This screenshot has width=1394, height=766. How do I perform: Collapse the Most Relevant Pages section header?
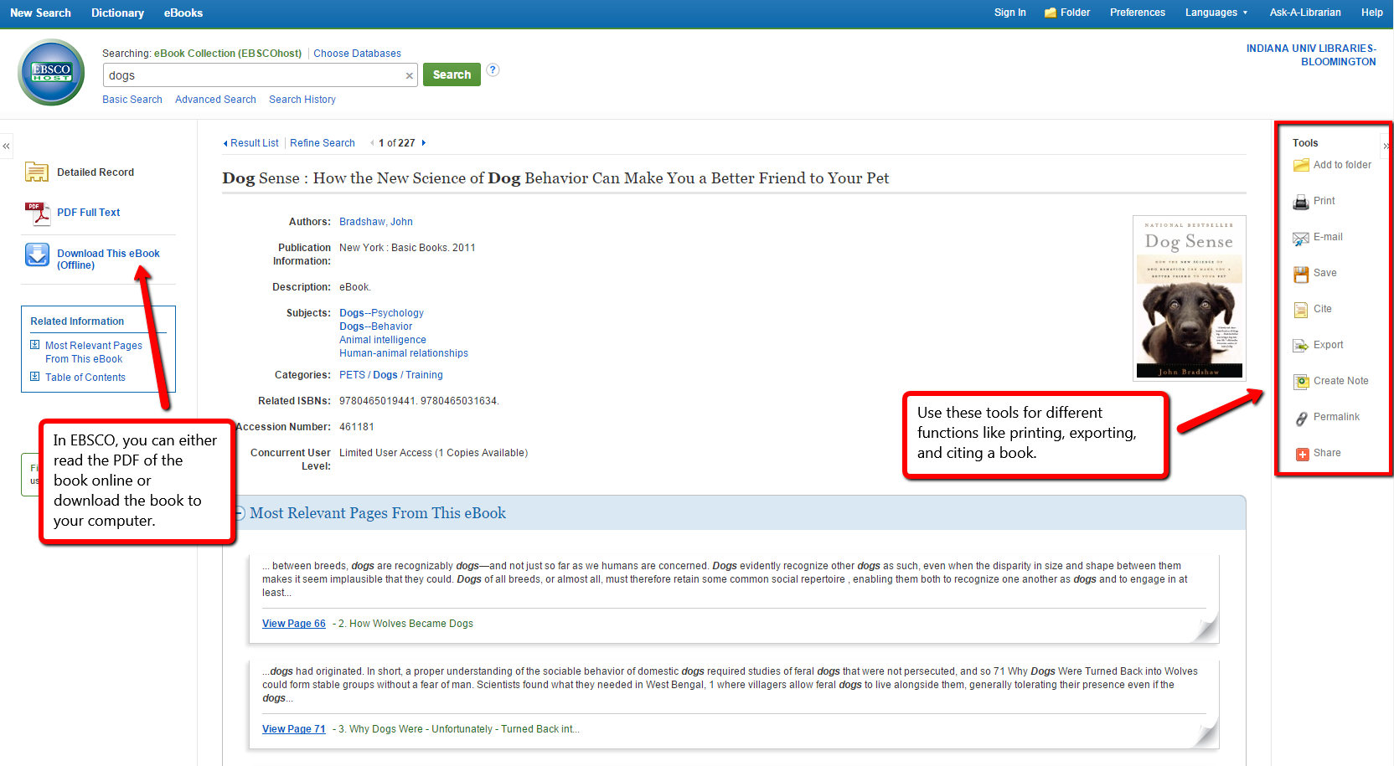click(239, 513)
